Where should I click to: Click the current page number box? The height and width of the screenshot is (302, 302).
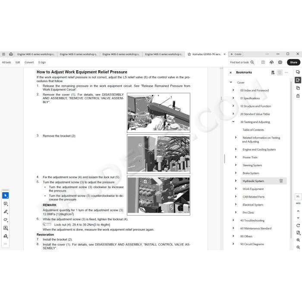[x=298, y=196]
